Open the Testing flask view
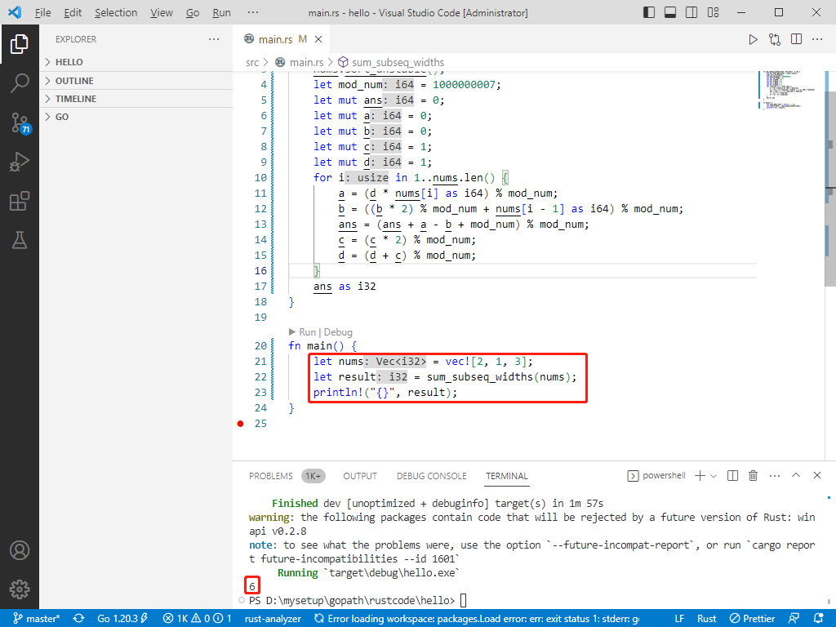836x627 pixels. pyautogui.click(x=20, y=241)
